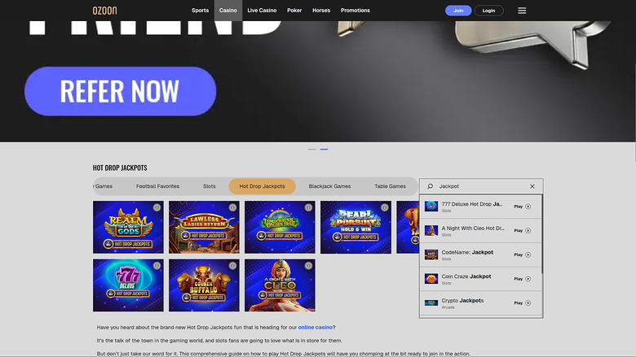This screenshot has height=357, width=636.
Task: Select Hot Drop Jackpots category tab
Action: (x=262, y=186)
